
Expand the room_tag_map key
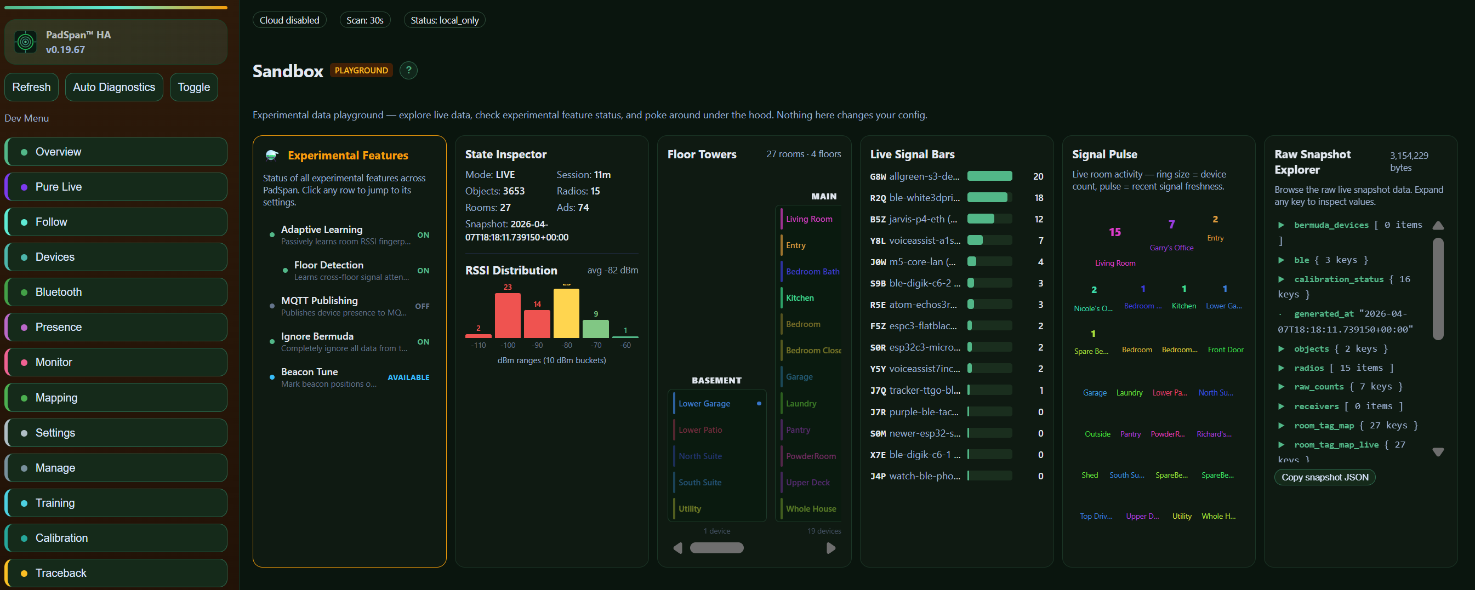click(x=1282, y=426)
